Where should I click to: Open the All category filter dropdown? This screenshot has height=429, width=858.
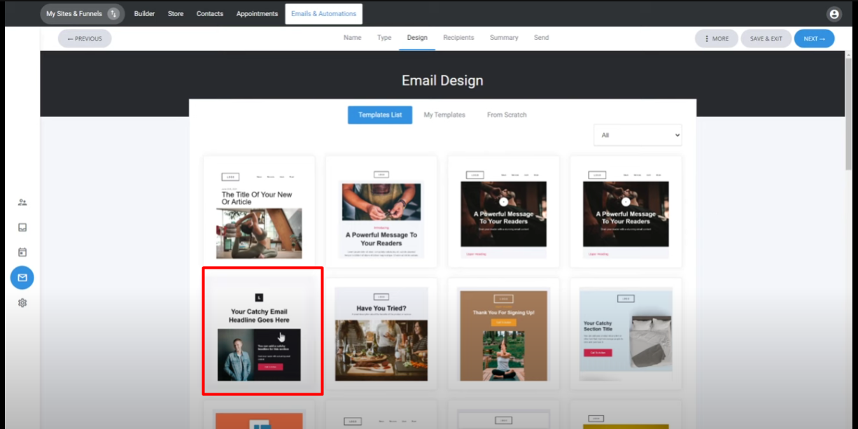tap(638, 135)
